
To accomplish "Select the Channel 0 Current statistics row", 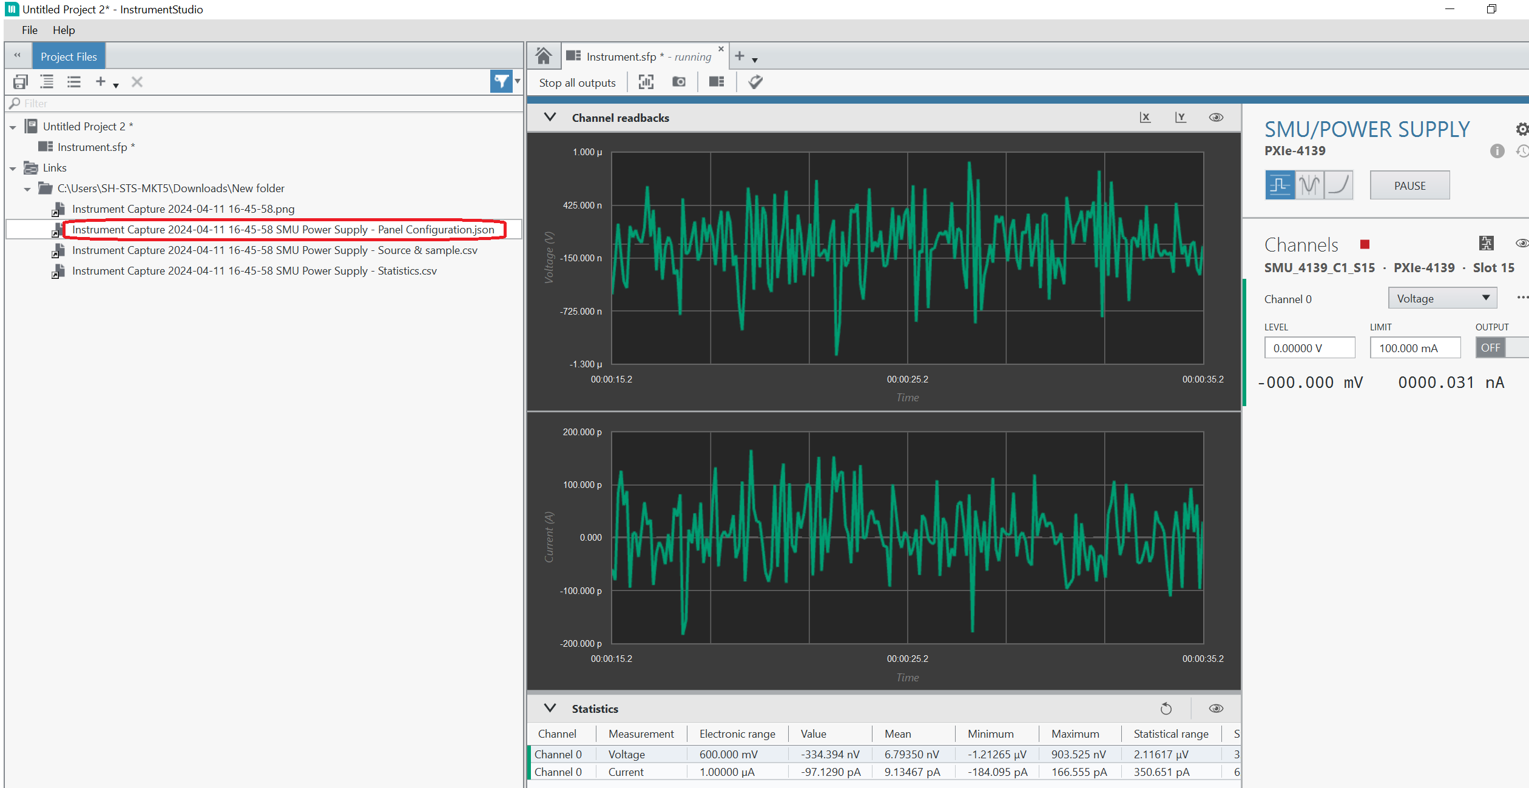I will coord(884,772).
